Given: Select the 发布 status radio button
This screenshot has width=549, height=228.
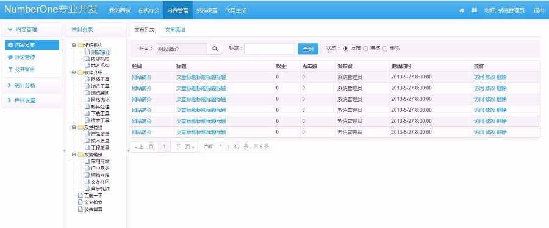Looking at the screenshot, I should pyautogui.click(x=346, y=49).
